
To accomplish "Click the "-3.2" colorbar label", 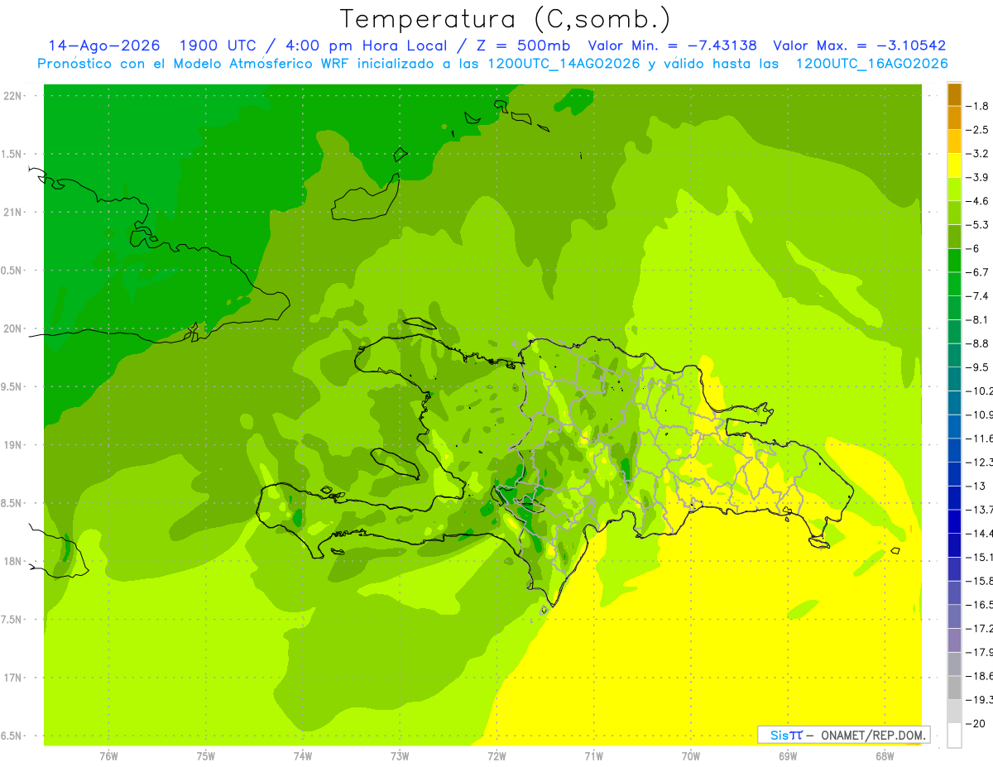I will pyautogui.click(x=978, y=153).
